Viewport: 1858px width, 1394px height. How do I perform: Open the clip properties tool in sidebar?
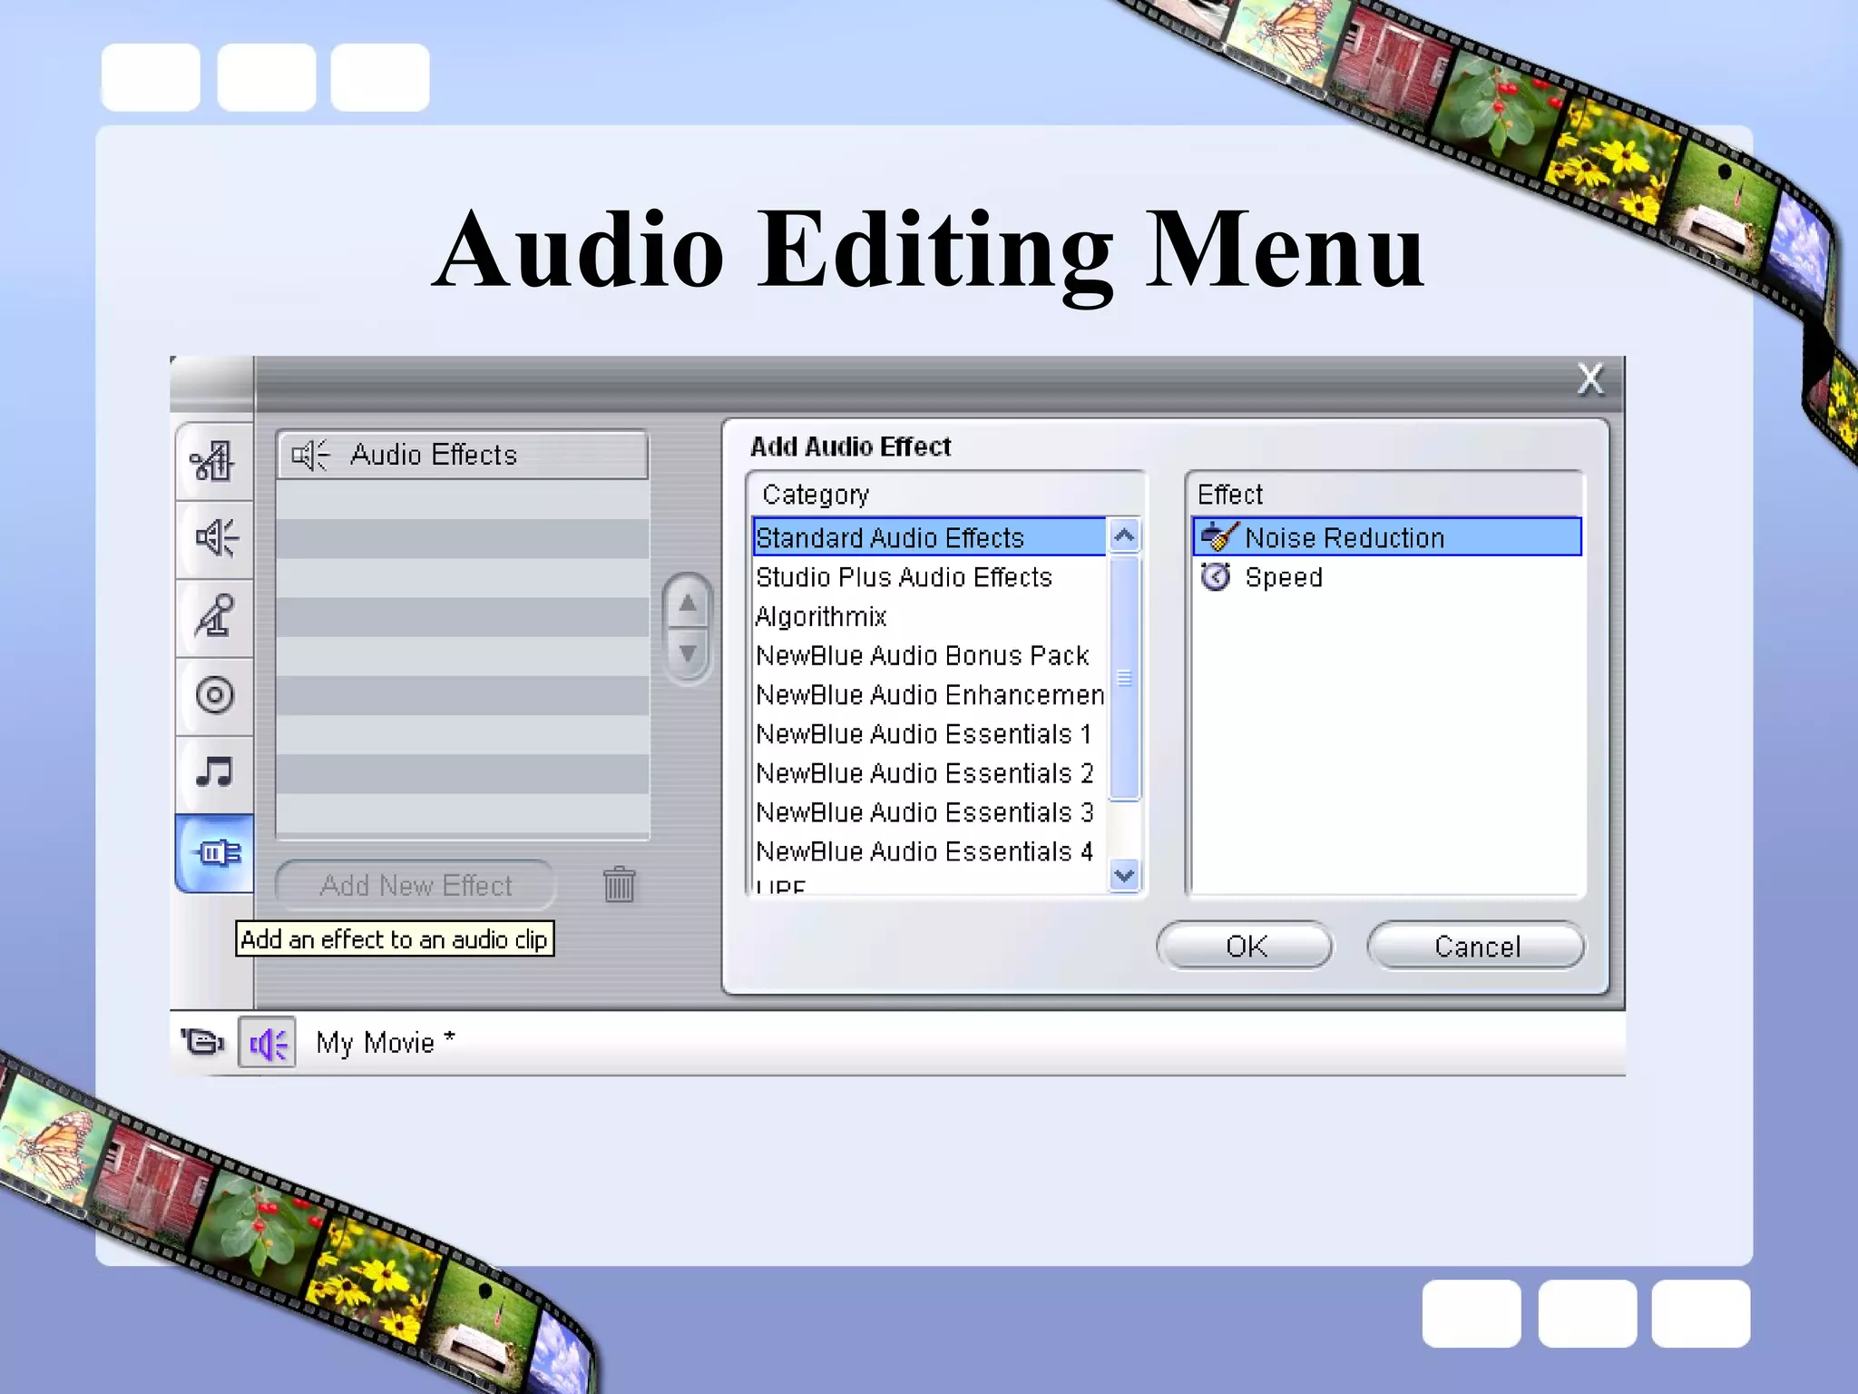coord(214,461)
